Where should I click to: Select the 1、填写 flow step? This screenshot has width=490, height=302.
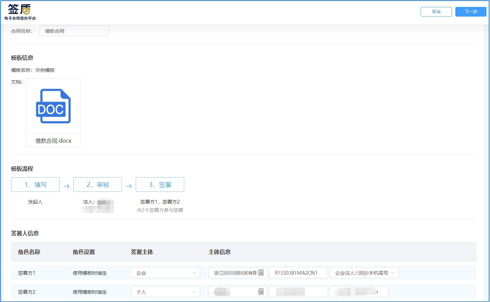35,185
